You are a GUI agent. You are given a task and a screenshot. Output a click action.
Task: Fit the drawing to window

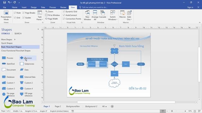click(x=53, y=15)
